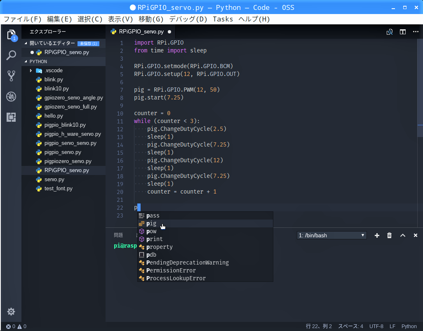Open the デバッグ(D) menu
Screen dimensions: 423x331
188,19
